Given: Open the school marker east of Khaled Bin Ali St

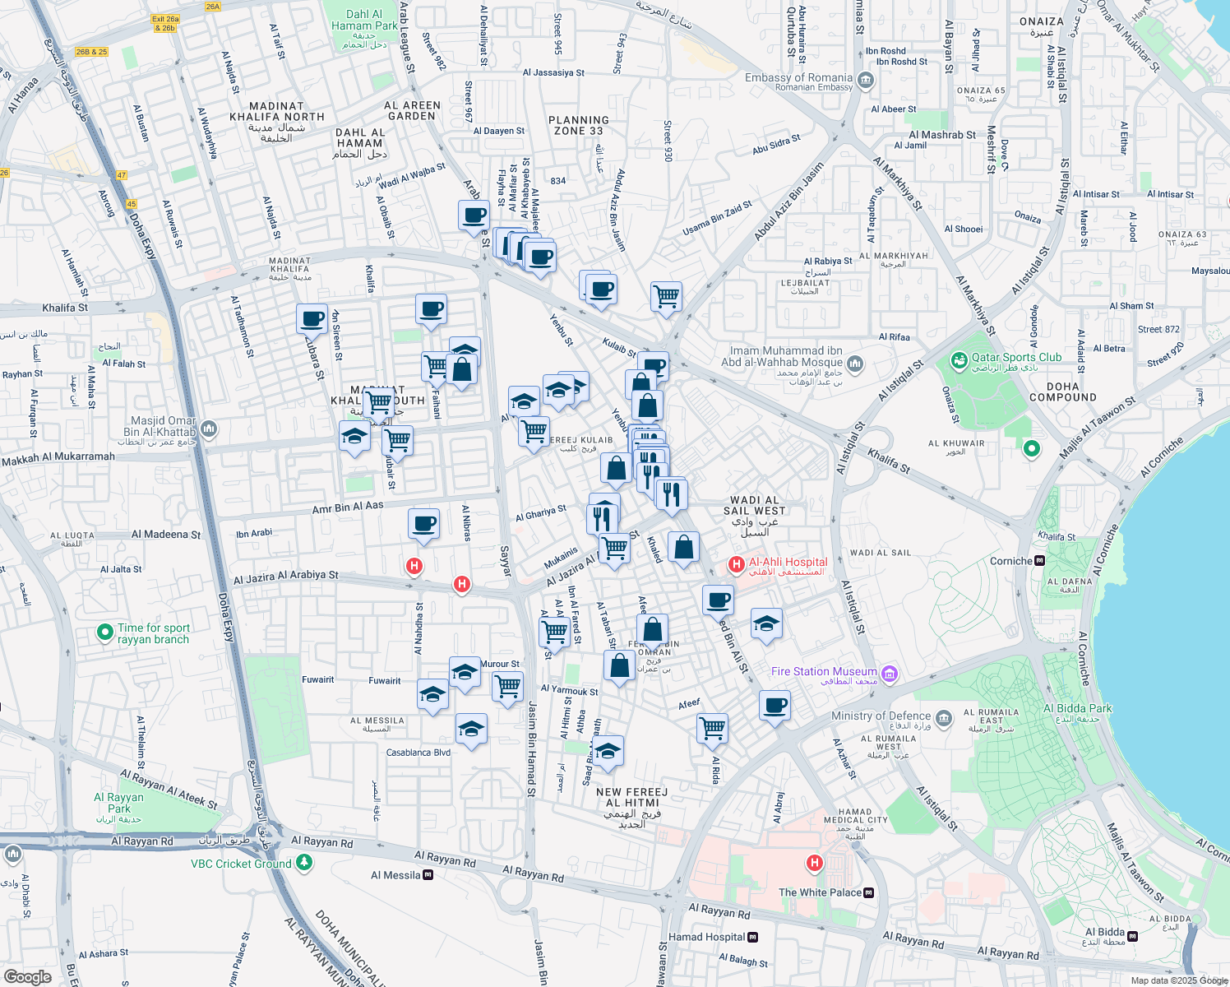Looking at the screenshot, I should pyautogui.click(x=766, y=624).
